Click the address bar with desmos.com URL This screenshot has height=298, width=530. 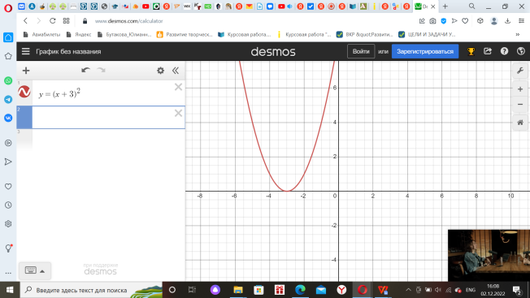click(x=128, y=21)
